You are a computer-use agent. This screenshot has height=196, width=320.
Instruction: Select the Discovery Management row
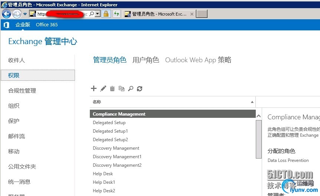173,148
